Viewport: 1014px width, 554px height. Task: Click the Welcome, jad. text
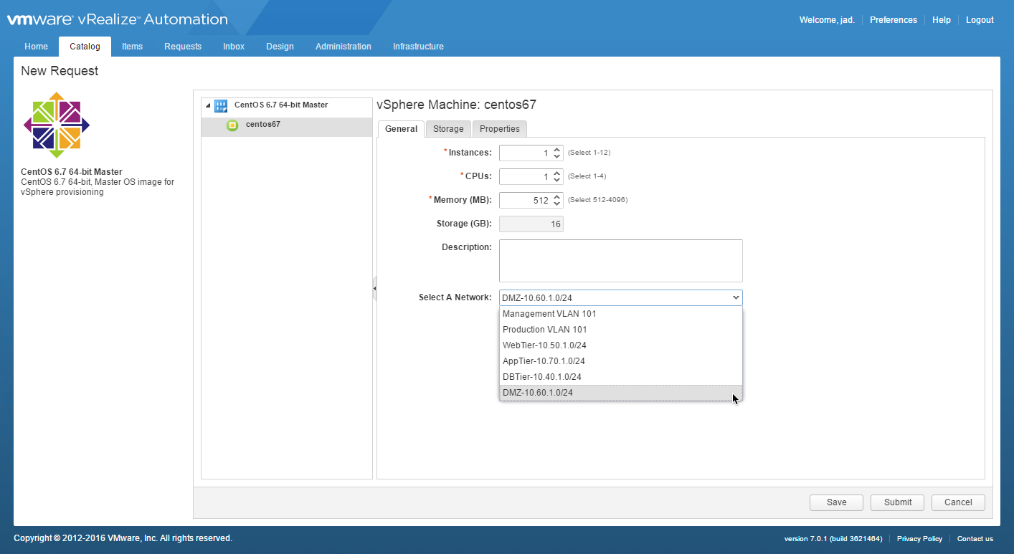827,20
